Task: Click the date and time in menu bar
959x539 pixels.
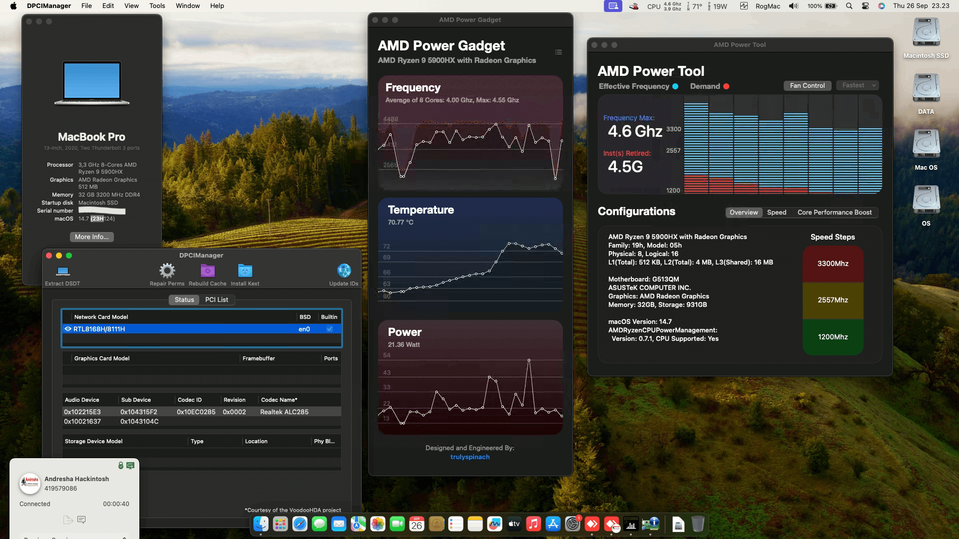Action: [x=921, y=6]
